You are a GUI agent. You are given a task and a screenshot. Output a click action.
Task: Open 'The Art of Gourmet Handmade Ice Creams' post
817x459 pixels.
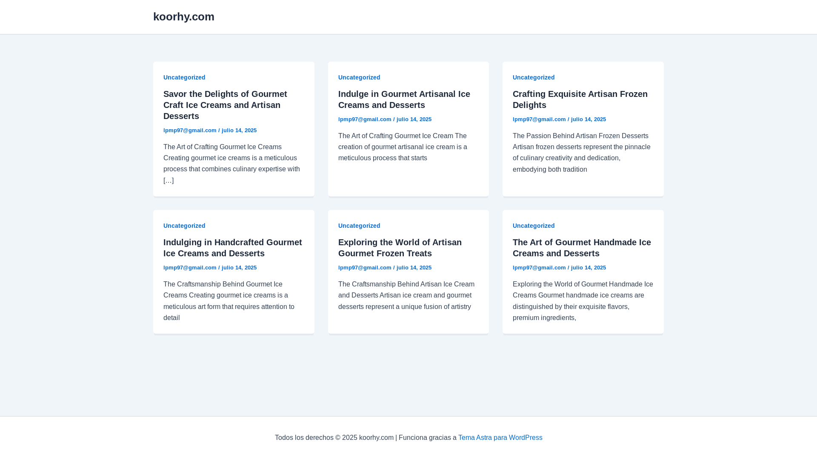tap(582, 248)
